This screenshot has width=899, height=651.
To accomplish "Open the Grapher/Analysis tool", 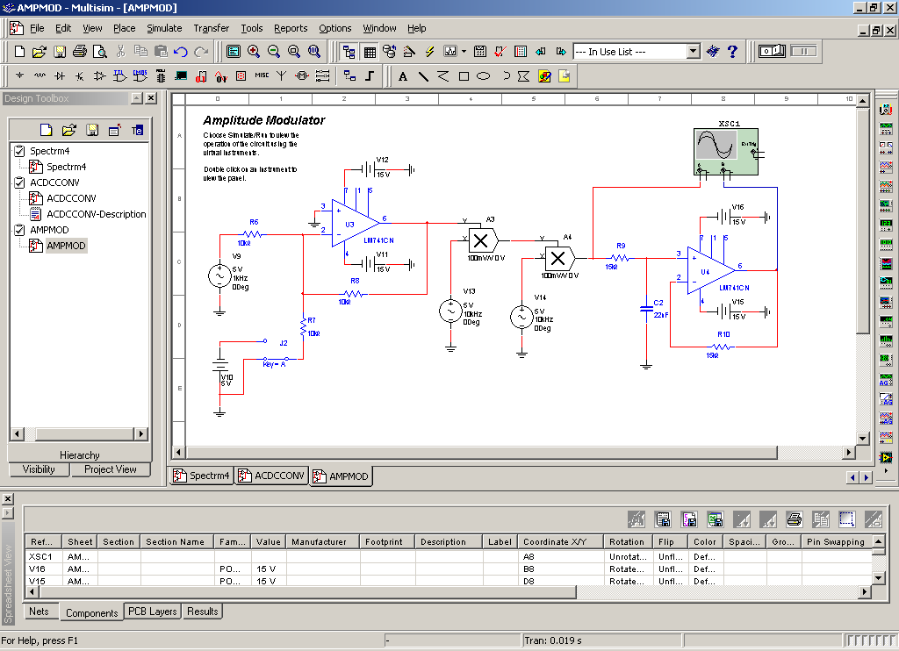I will [x=450, y=52].
